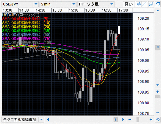
Task: Zoom out vertically with right-side minus
Action: [158, 113]
